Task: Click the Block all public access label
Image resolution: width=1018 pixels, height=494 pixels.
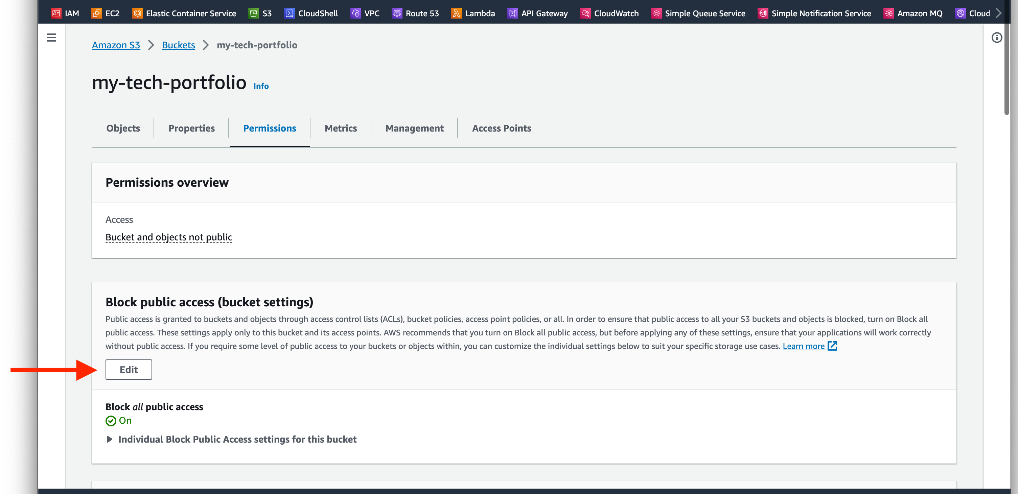Action: [154, 407]
